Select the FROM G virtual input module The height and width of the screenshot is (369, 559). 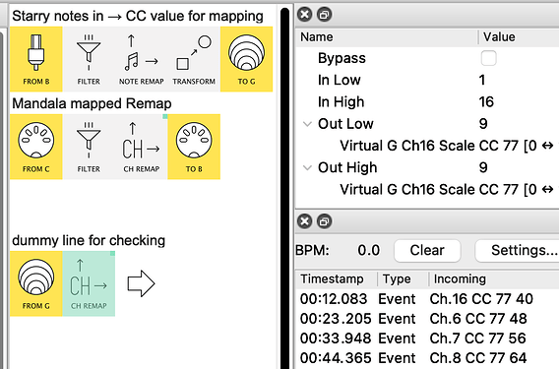coord(36,283)
